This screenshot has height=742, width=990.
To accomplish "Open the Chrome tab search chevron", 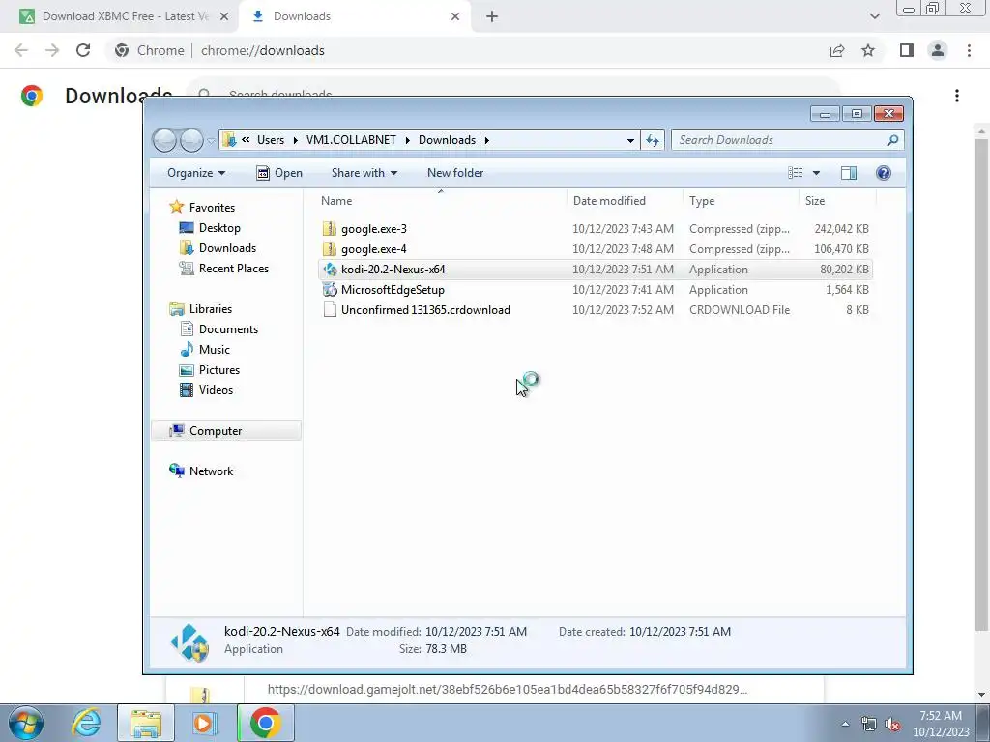I will tap(874, 16).
